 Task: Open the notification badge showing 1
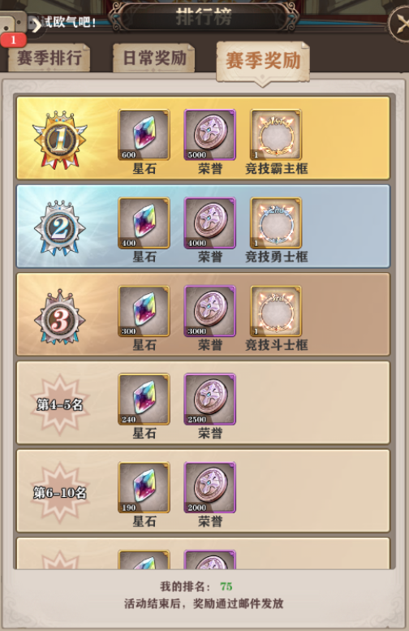[x=13, y=40]
